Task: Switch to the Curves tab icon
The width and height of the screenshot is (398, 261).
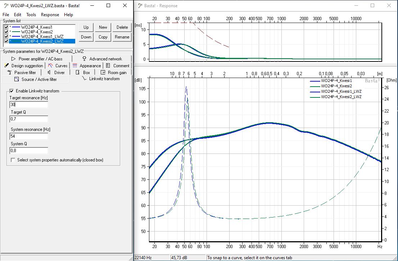Action: click(50, 66)
